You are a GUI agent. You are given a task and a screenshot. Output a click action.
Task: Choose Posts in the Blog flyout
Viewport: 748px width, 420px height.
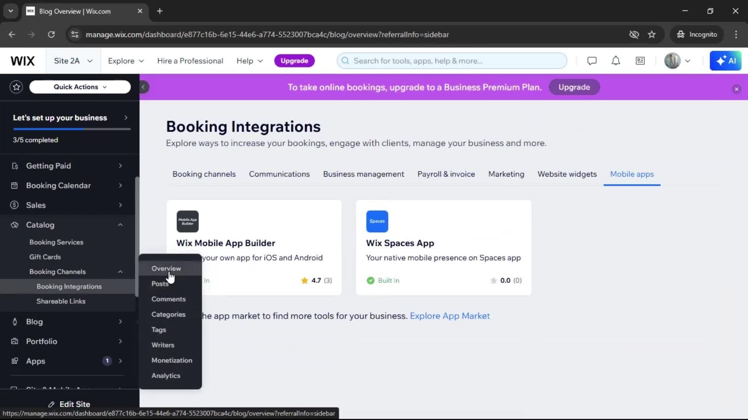(170, 284)
